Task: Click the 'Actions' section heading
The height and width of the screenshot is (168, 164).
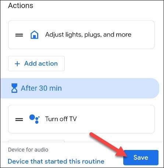Action: click(21, 6)
